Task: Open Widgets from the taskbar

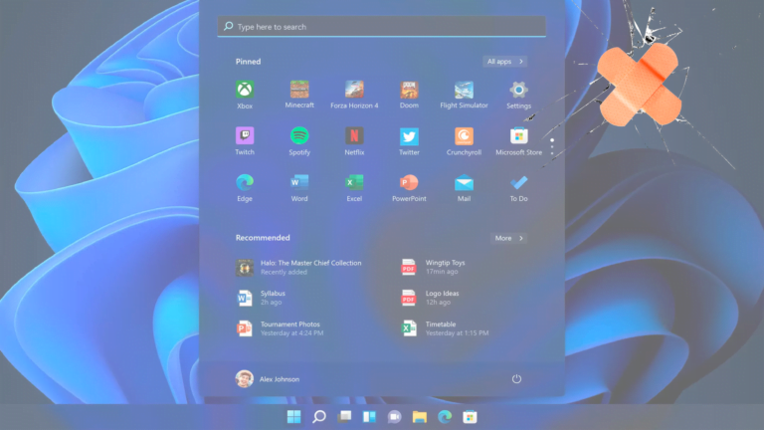Action: click(369, 417)
